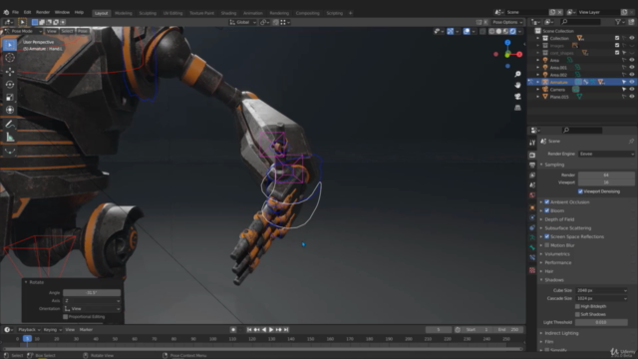Enable the High Bitdepth checkbox
The image size is (638, 359).
[577, 306]
